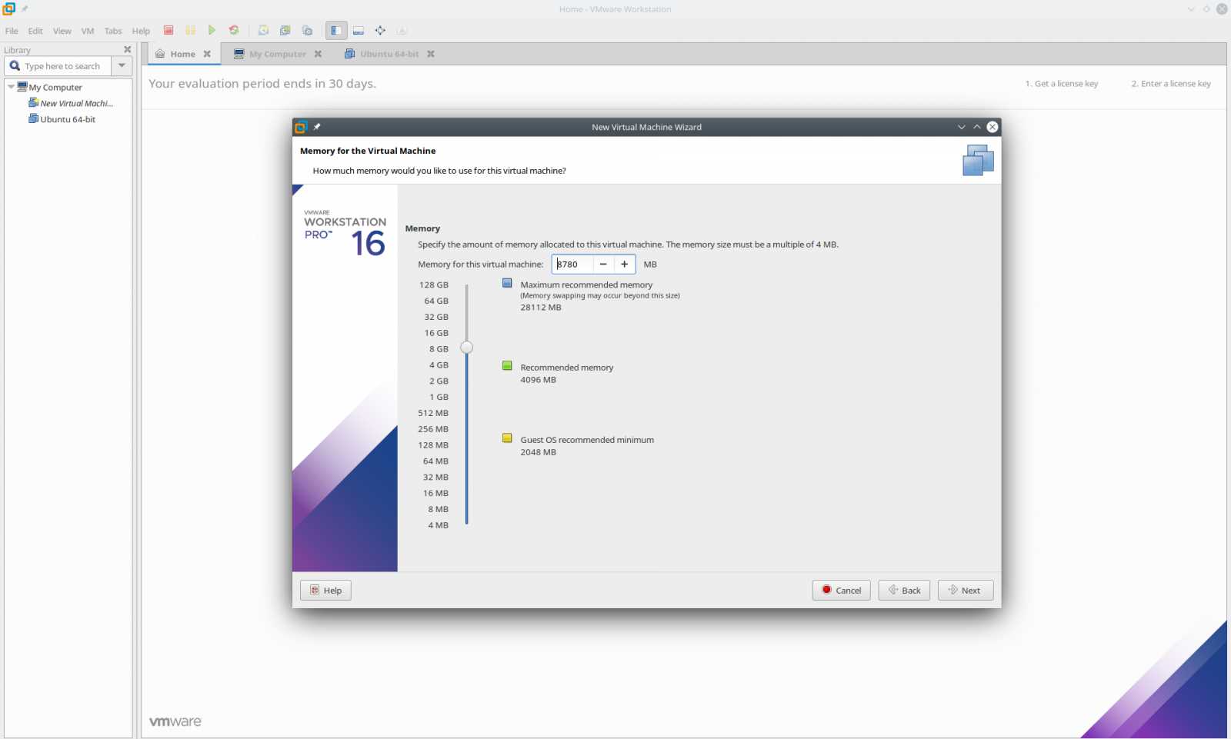Click the 16 GB label on memory scale

pyautogui.click(x=436, y=333)
